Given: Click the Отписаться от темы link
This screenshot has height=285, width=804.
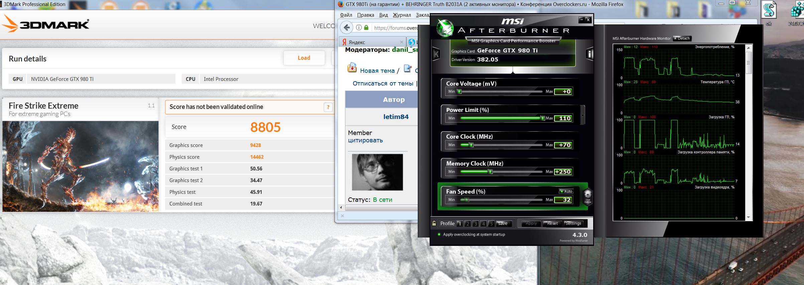Looking at the screenshot, I should tap(383, 84).
